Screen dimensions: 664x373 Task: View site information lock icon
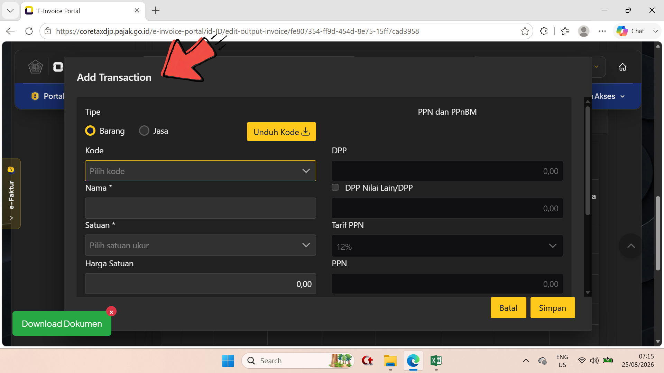(x=48, y=31)
